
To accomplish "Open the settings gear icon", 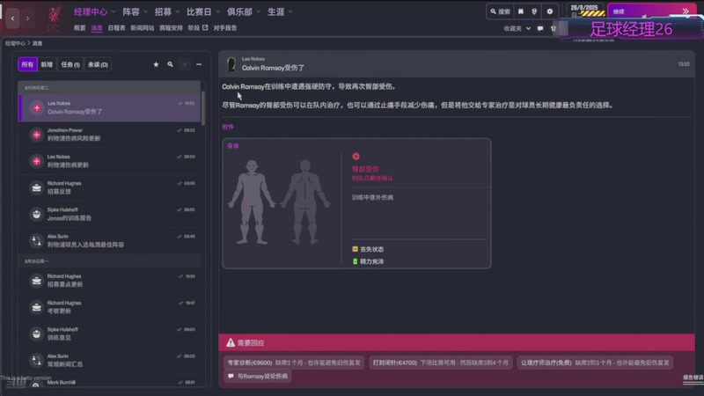I will pyautogui.click(x=549, y=11).
